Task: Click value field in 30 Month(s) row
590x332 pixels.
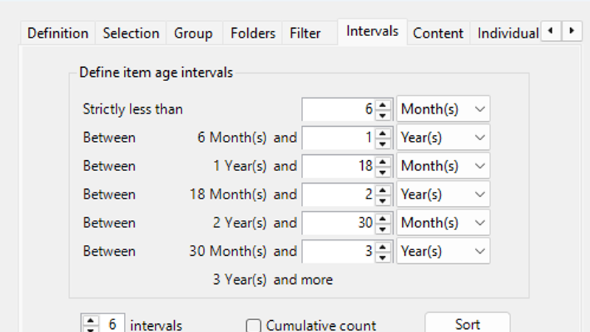Action: click(338, 251)
